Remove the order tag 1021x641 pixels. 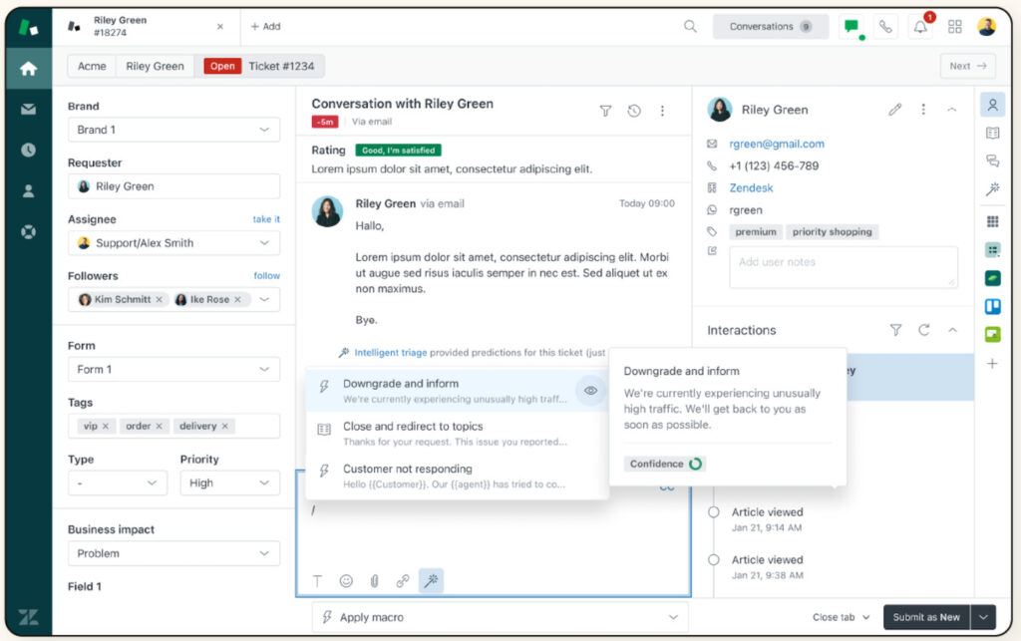pyautogui.click(x=159, y=427)
